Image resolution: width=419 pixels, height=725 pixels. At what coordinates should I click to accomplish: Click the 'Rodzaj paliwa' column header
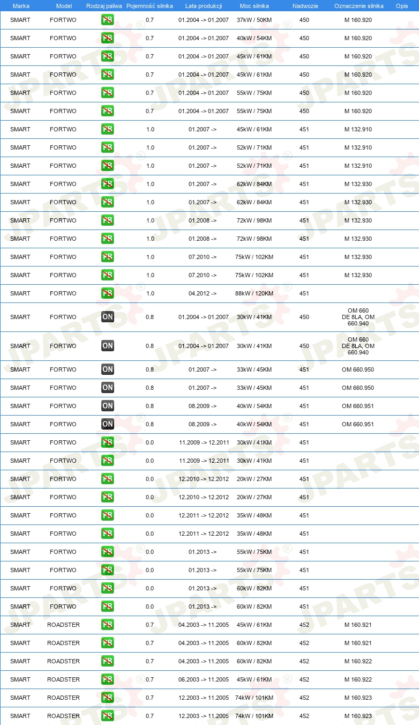point(104,6)
